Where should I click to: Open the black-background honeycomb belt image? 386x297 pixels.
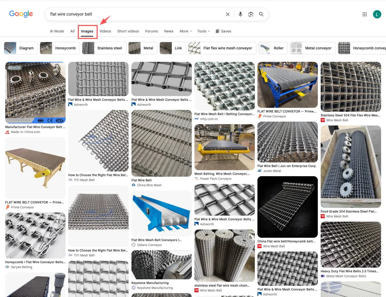287,207
